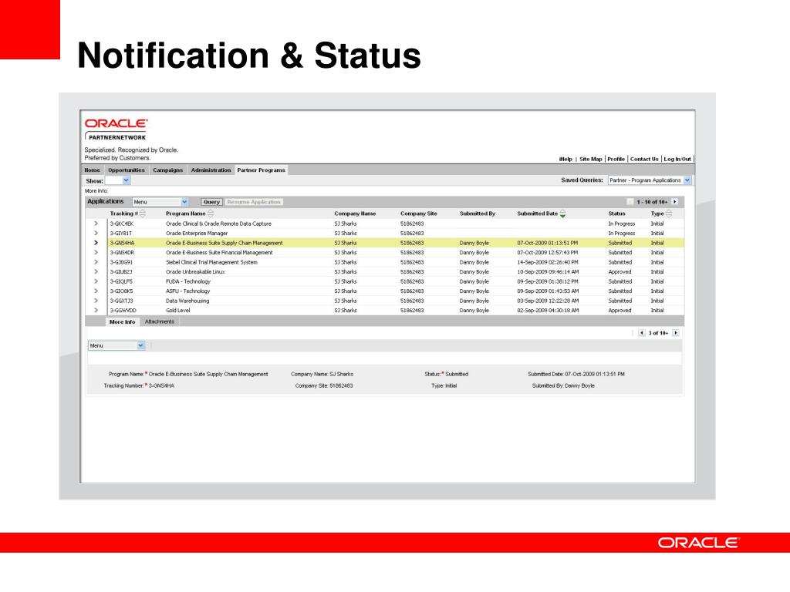Click 'Siebel Clinical Trial Management System' cell
The height and width of the screenshot is (592, 790).
pyautogui.click(x=211, y=262)
